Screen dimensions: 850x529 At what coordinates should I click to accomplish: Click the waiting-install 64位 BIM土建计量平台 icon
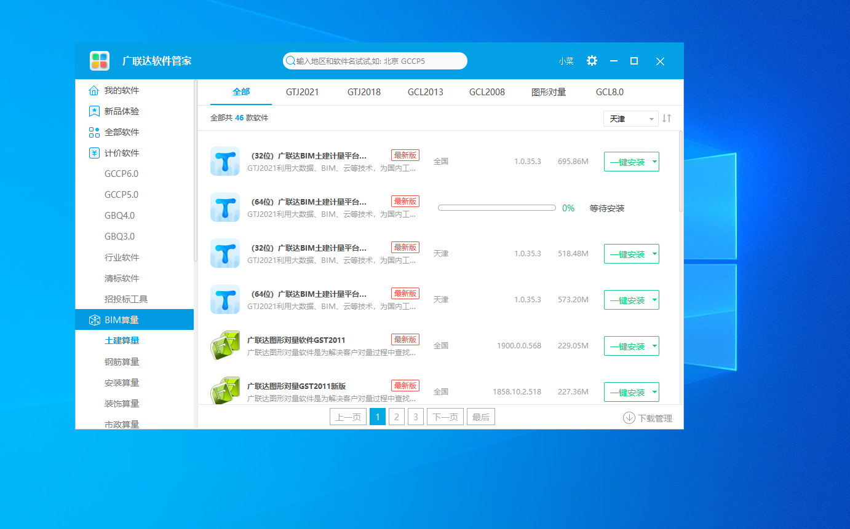click(x=224, y=207)
